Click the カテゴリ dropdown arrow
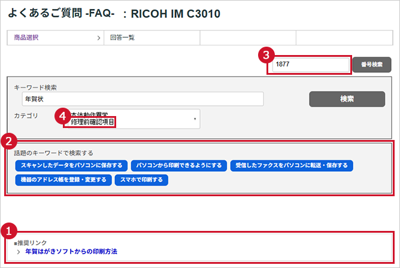Image resolution: width=400 pixels, height=268 pixels. pyautogui.click(x=195, y=119)
